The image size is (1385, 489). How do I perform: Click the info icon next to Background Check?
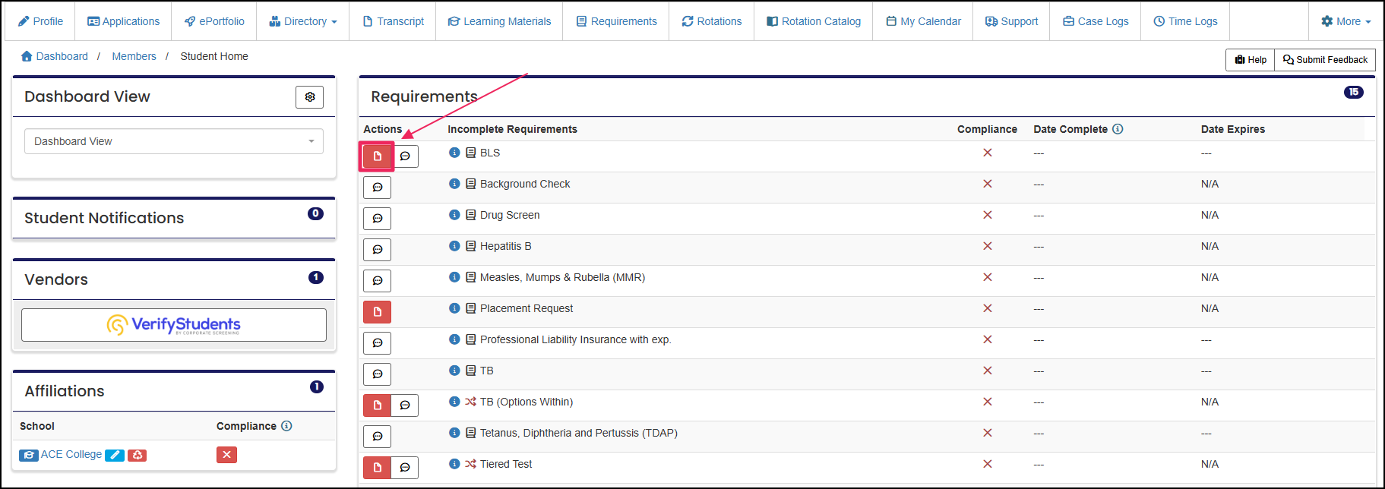(x=454, y=184)
